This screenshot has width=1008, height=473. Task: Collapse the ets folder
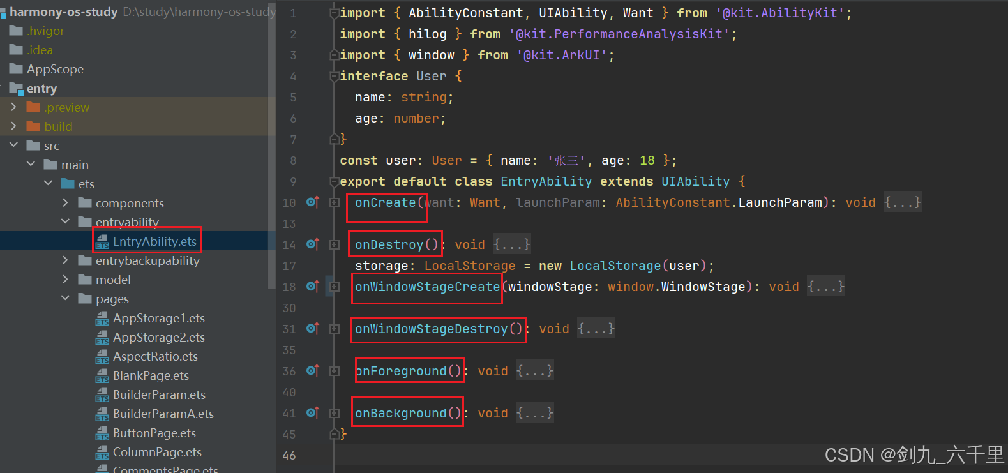point(48,184)
